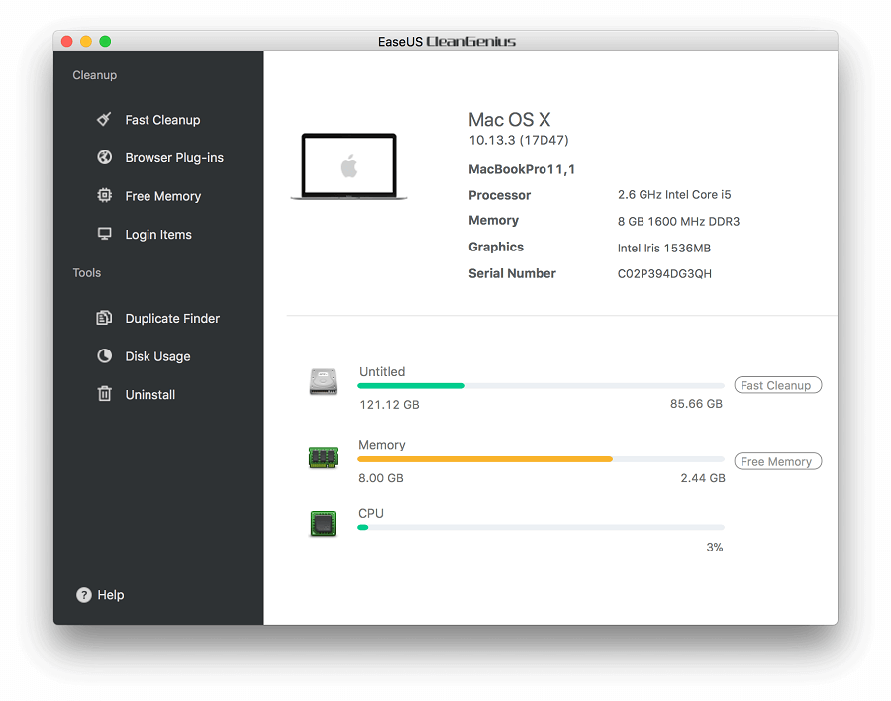The image size is (891, 701).
Task: Click the CPU usage bar
Action: pos(541,527)
